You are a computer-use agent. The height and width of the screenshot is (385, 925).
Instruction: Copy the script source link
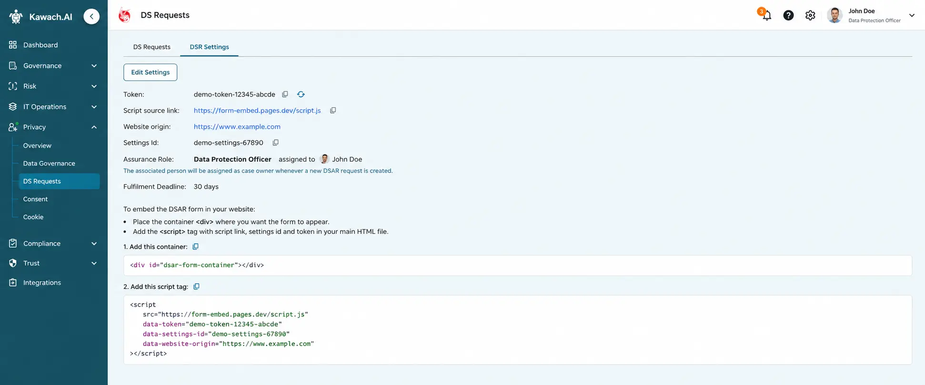(333, 110)
